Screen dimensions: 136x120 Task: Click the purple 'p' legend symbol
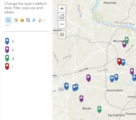7,50
